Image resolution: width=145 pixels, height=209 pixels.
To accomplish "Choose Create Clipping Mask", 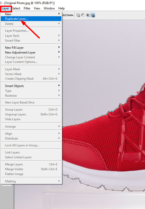I will pos(31,79).
